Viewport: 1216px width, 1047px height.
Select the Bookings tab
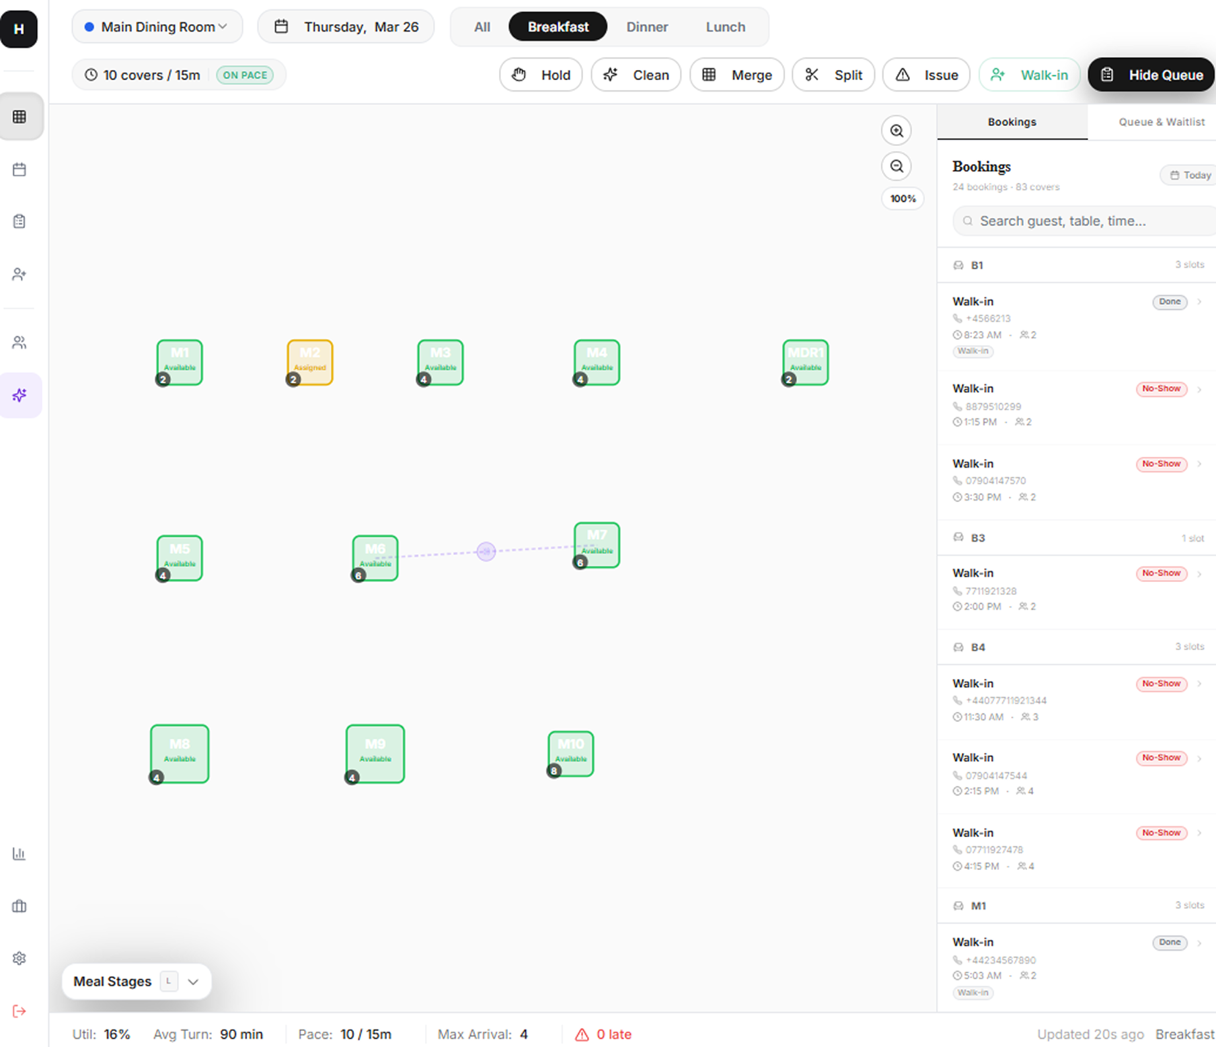(x=1012, y=122)
